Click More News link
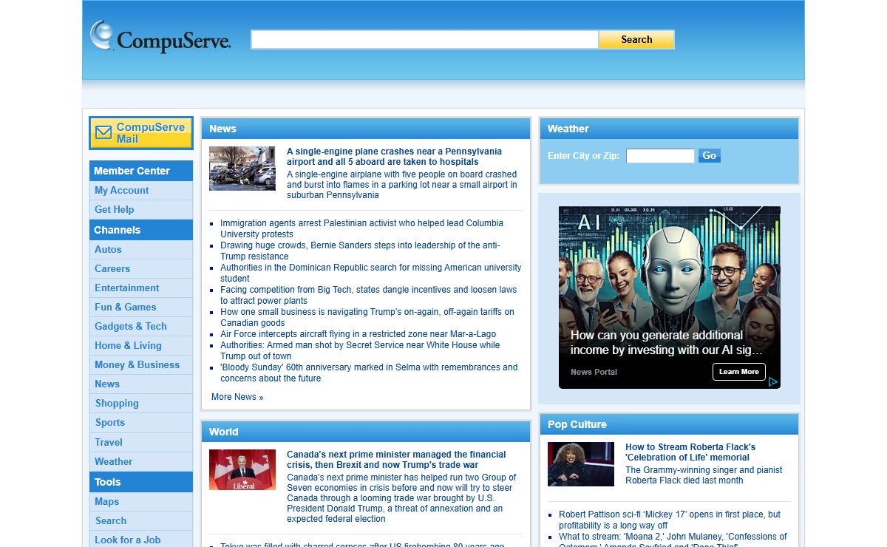887x547 pixels. click(237, 397)
